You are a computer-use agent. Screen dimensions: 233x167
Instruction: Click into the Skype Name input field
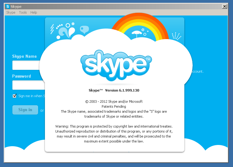tap(26, 65)
